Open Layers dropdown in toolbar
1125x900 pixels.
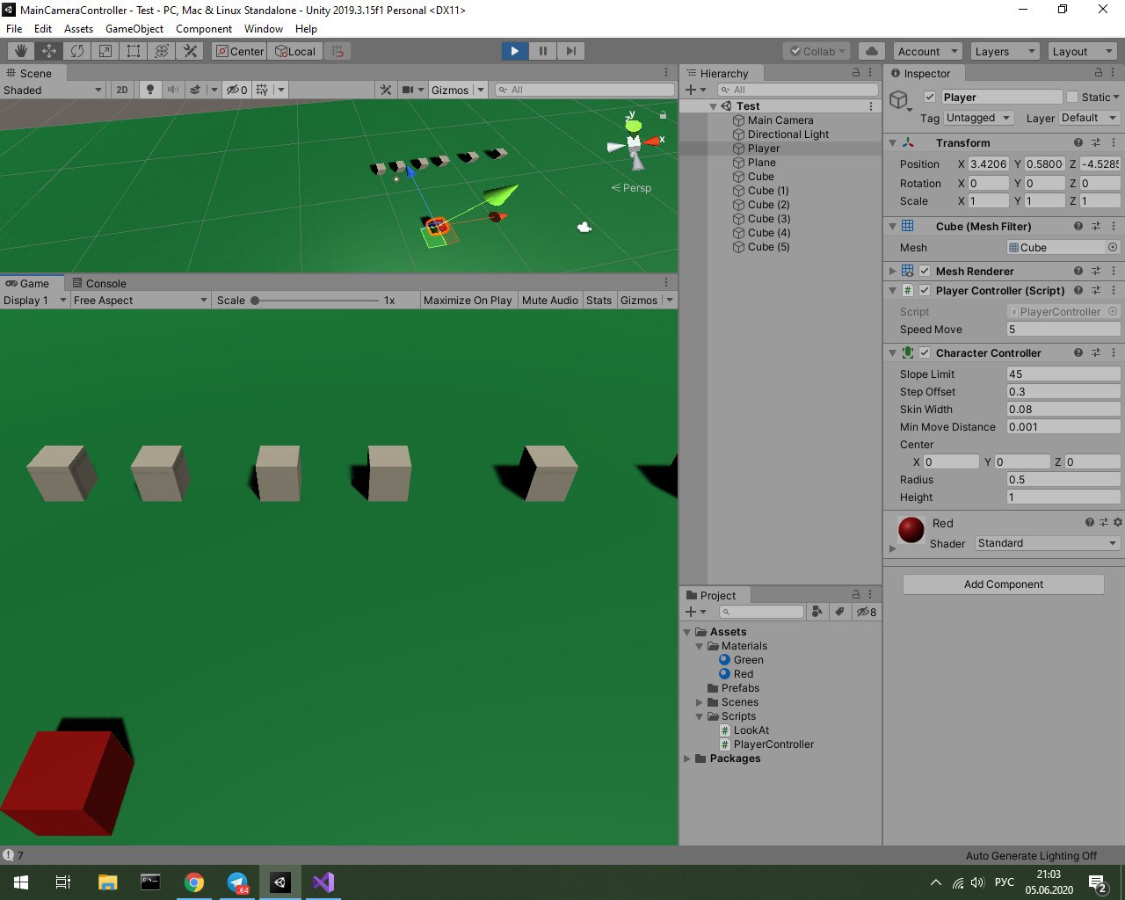(1004, 51)
